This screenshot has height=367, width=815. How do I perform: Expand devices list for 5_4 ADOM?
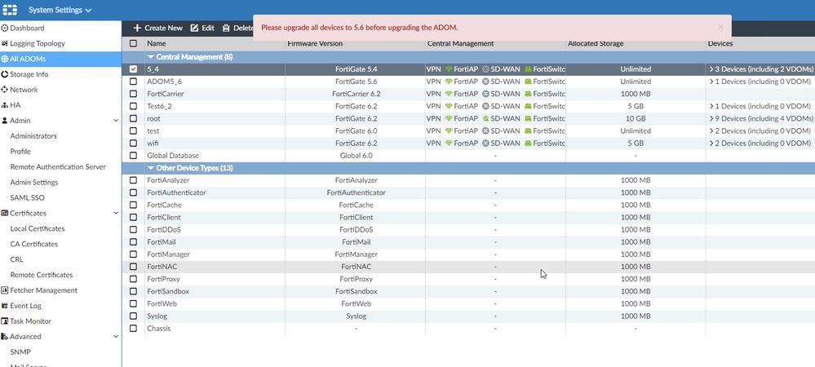(x=711, y=69)
